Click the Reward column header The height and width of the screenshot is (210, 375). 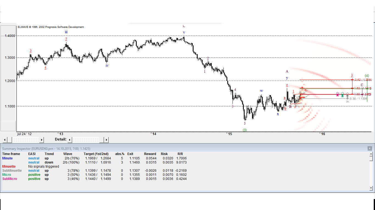[150, 154]
